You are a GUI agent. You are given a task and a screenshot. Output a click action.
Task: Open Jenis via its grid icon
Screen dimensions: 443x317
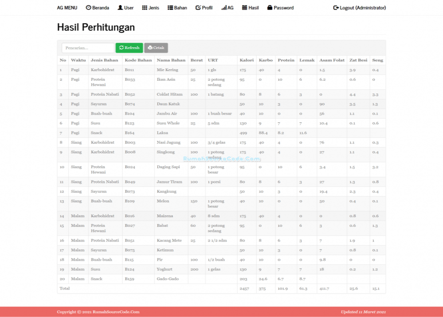pyautogui.click(x=144, y=7)
